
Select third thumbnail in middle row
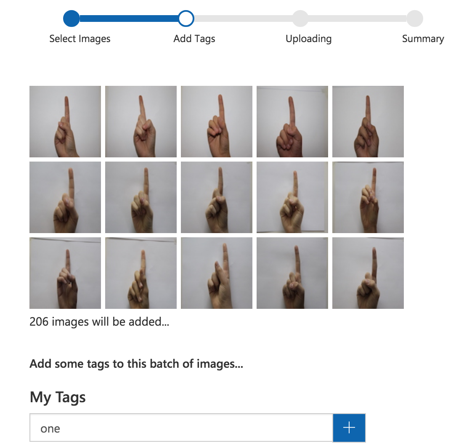(217, 197)
